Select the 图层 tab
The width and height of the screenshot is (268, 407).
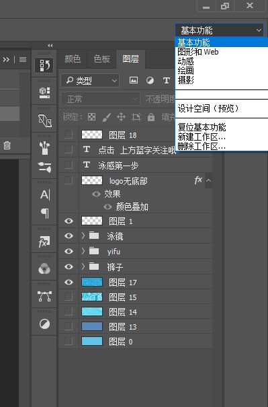[x=130, y=59]
